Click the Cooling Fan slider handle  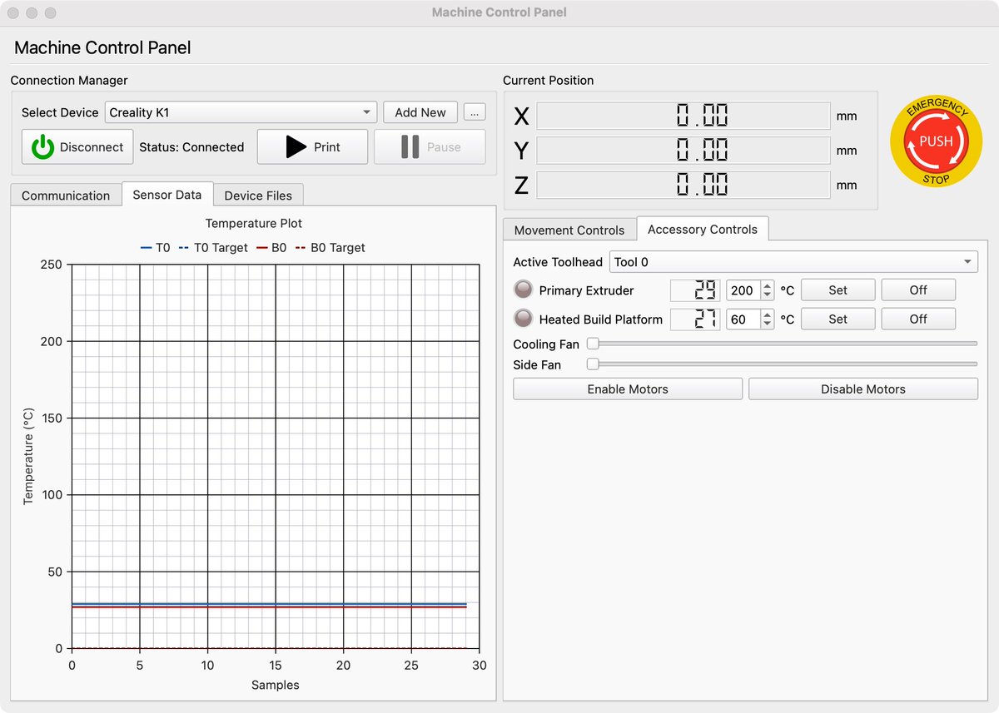tap(594, 343)
